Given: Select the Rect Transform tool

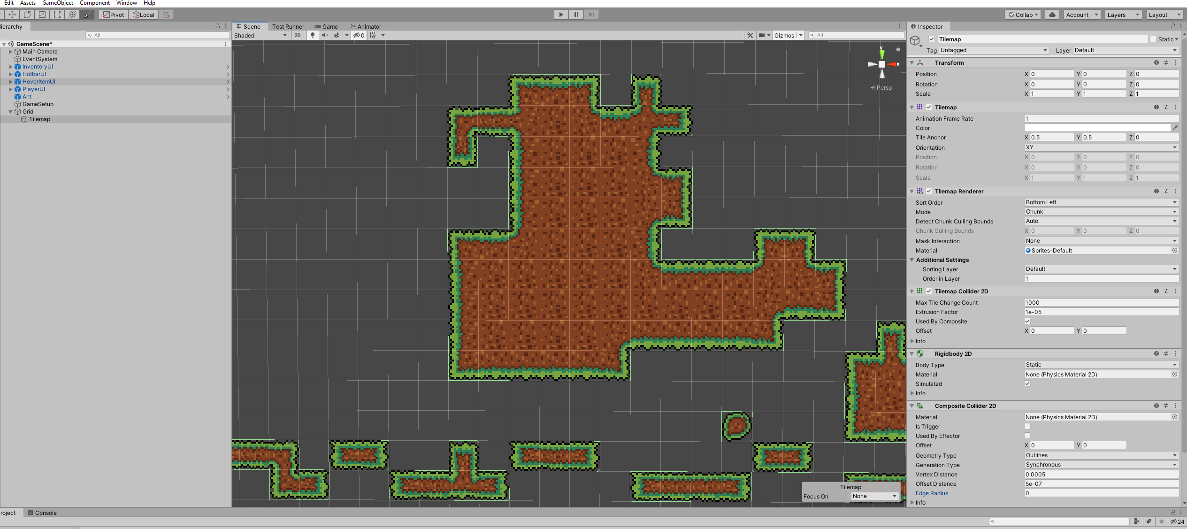Looking at the screenshot, I should (57, 15).
